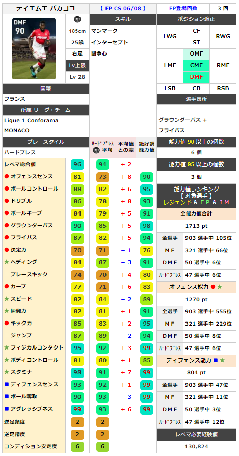
Task: Click the CMF position cell
Action: 196,65
